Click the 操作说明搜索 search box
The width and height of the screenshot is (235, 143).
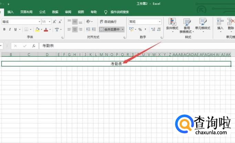(120, 12)
